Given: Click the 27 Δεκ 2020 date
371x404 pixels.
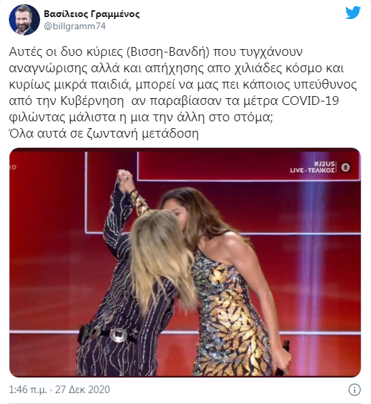Looking at the screenshot, I should (82, 390).
